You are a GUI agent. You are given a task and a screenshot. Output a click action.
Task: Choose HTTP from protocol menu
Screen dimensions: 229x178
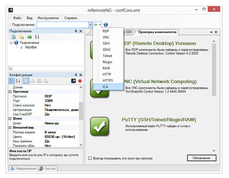click(108, 74)
